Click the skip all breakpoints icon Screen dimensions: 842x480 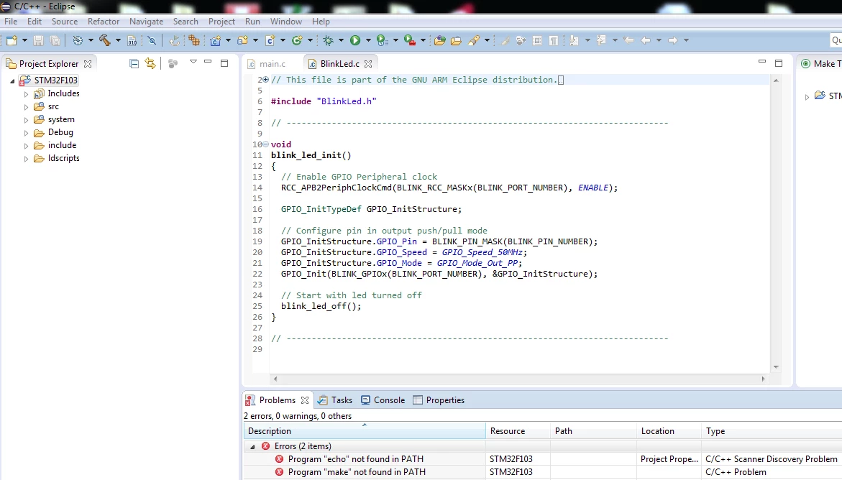(x=152, y=40)
